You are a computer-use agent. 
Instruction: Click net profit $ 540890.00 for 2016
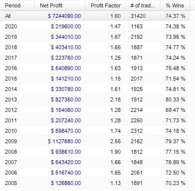pos(66,68)
